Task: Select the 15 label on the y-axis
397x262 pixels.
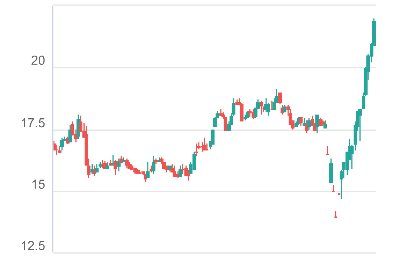Action: 38,185
